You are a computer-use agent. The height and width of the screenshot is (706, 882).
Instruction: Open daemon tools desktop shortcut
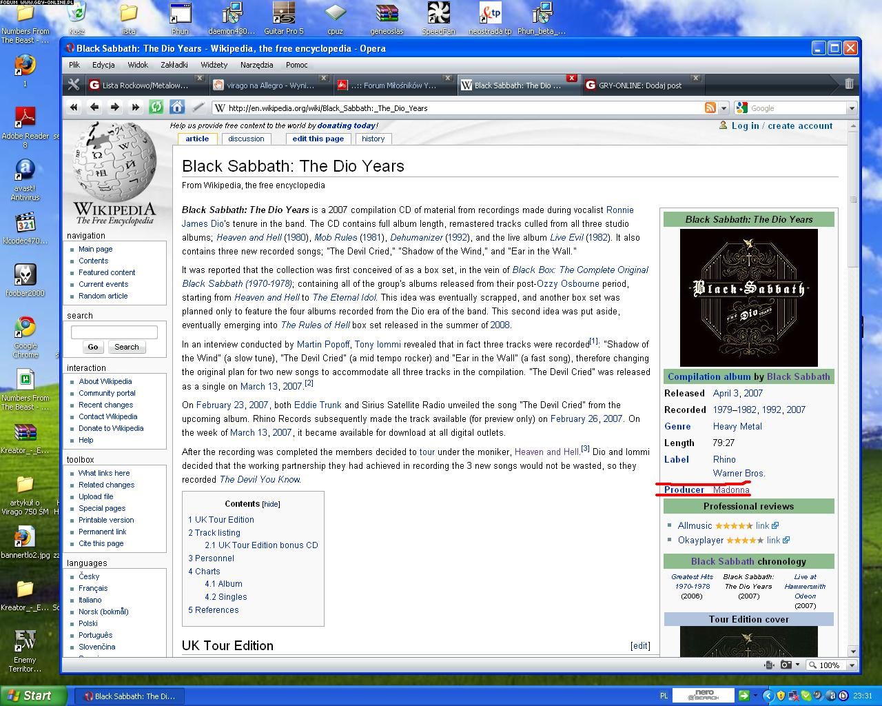coord(232,19)
